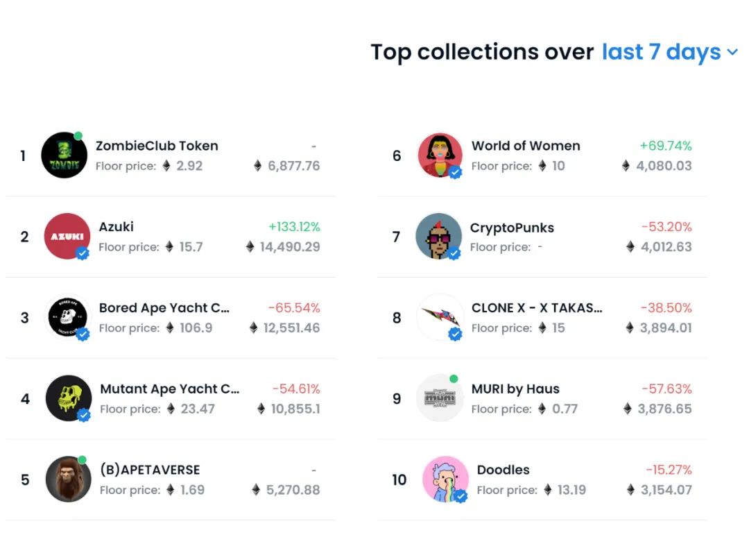Click the CLONE X collection logo

point(440,317)
